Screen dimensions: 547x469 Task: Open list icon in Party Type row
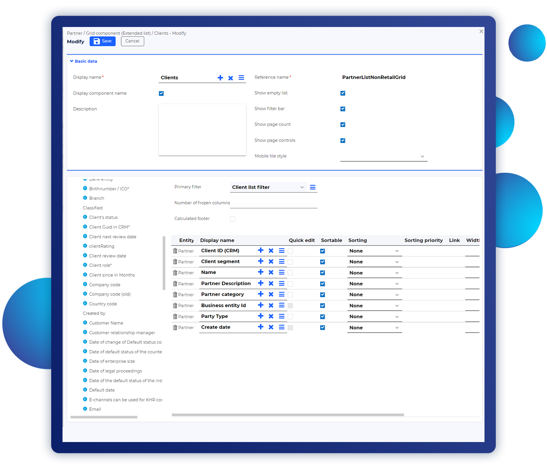point(282,316)
